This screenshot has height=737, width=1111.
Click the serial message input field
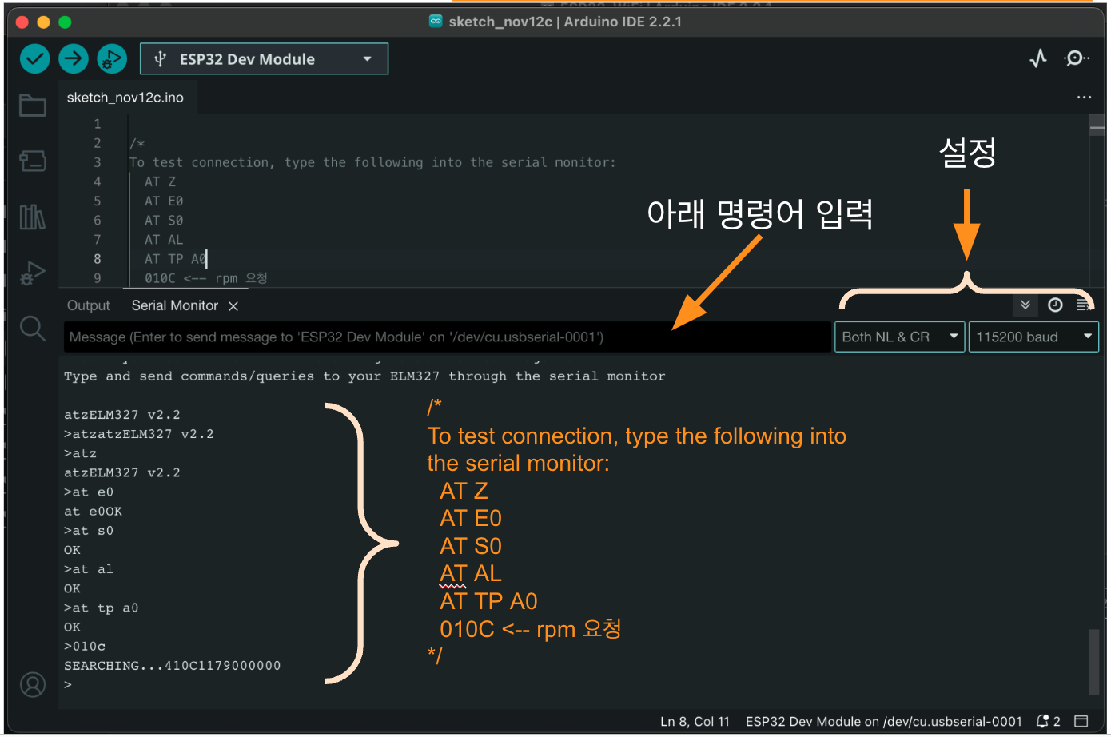pos(447,337)
